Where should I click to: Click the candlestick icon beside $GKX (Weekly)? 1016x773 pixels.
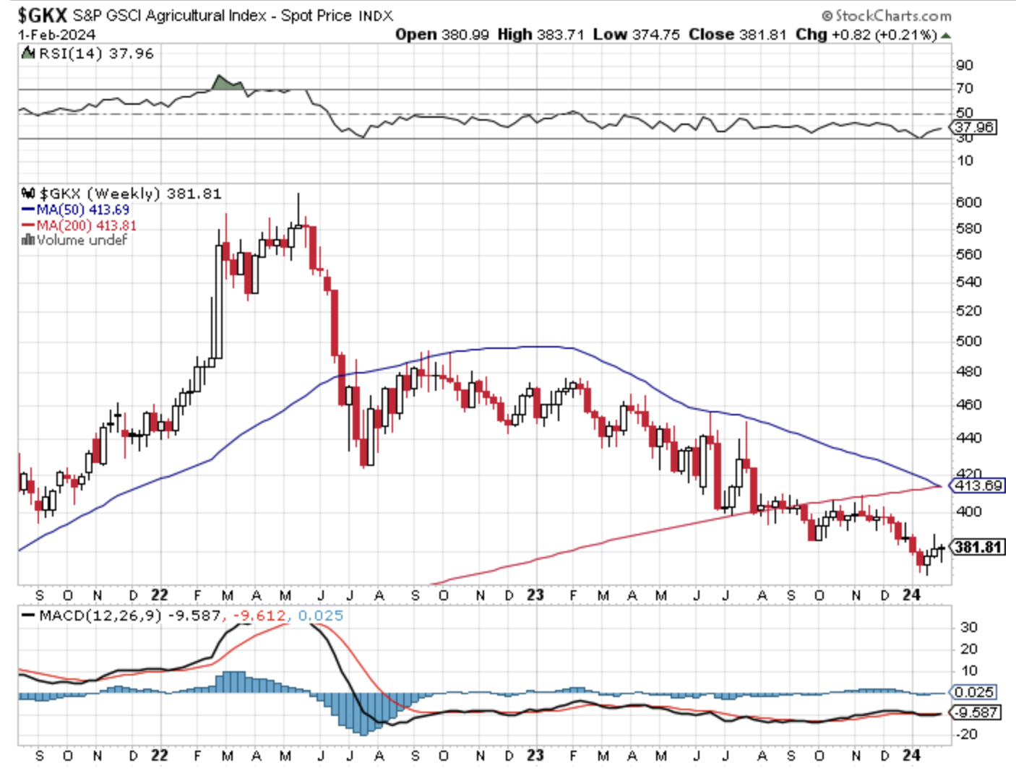point(29,193)
